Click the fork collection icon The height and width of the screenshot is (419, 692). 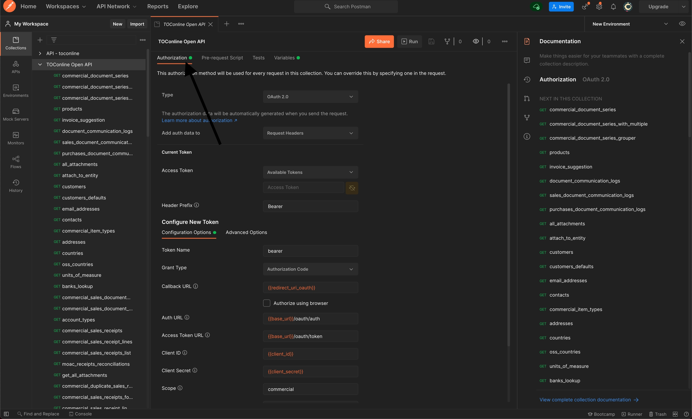(447, 41)
